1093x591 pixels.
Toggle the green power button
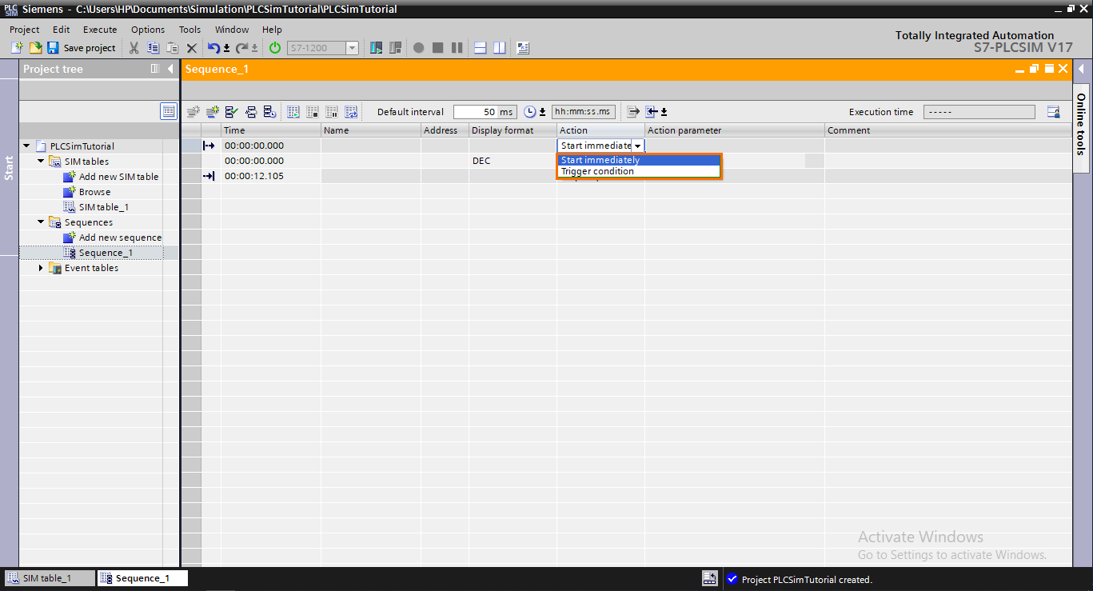[275, 48]
